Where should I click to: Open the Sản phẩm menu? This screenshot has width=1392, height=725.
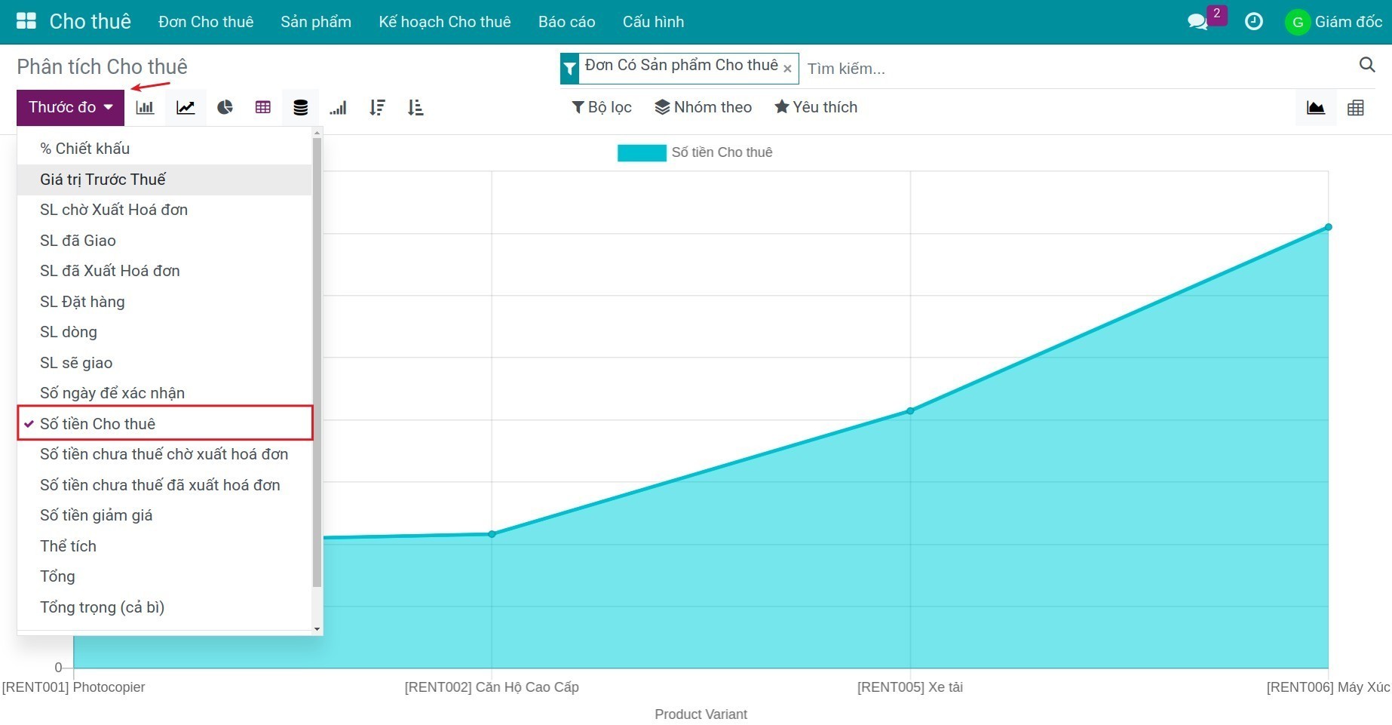coord(316,22)
